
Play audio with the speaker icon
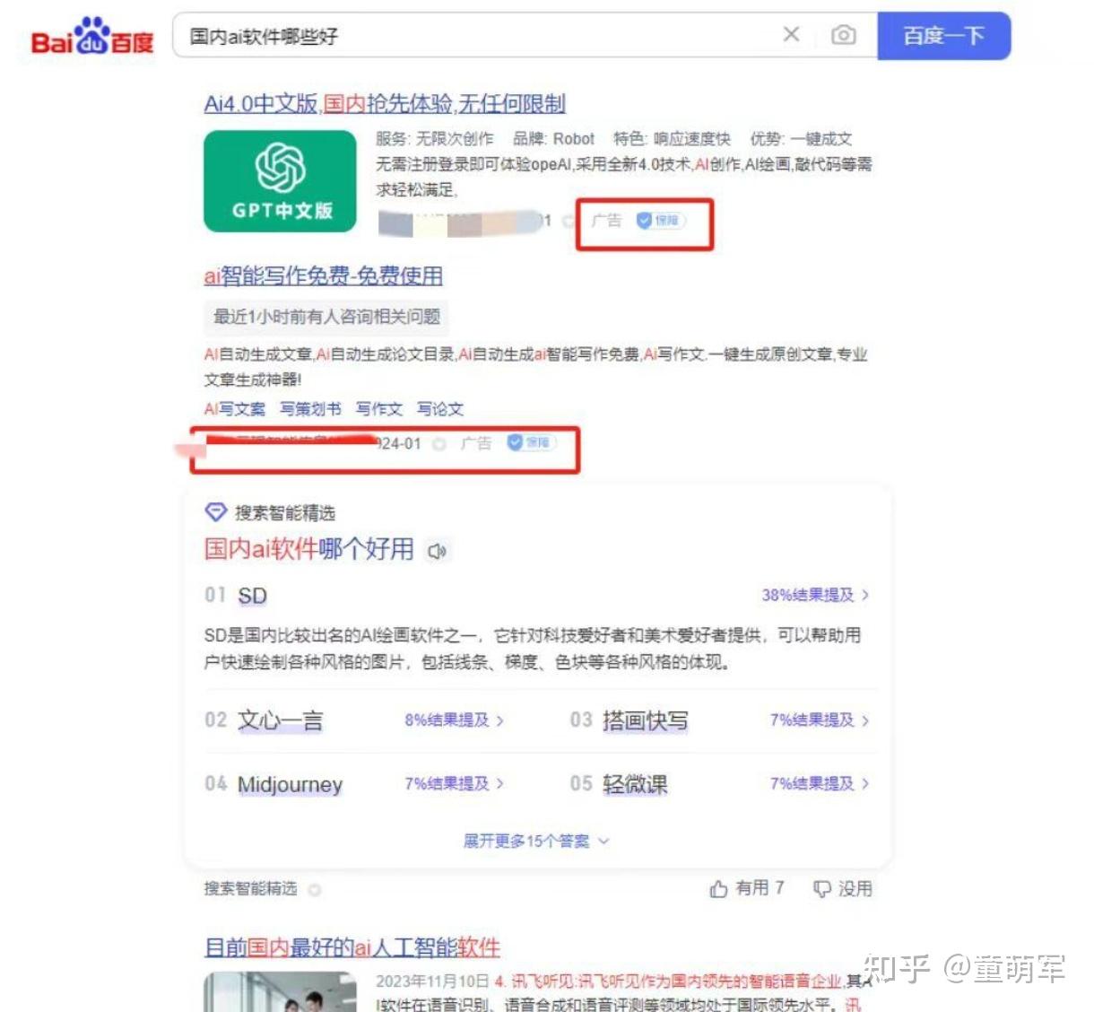438,551
